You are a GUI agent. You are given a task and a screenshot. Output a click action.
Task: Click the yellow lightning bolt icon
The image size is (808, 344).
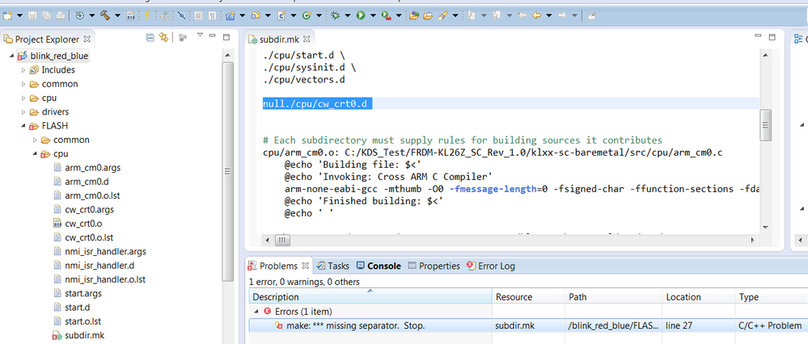pyautogui.click(x=147, y=15)
